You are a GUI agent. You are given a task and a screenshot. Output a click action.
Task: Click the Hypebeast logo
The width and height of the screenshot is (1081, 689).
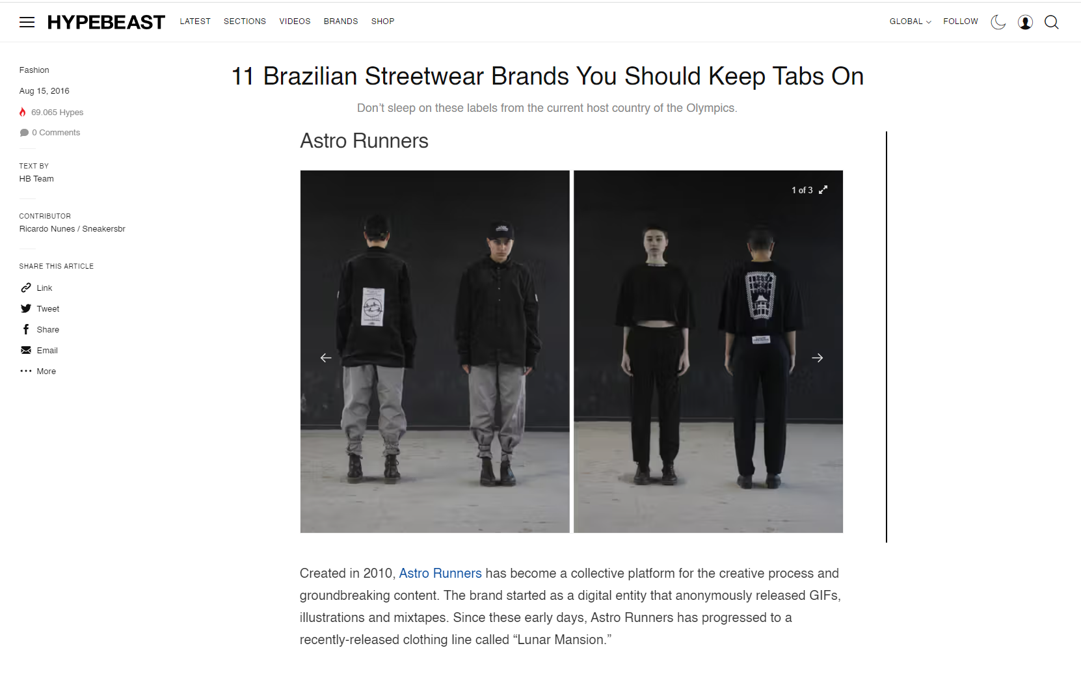pos(106,22)
